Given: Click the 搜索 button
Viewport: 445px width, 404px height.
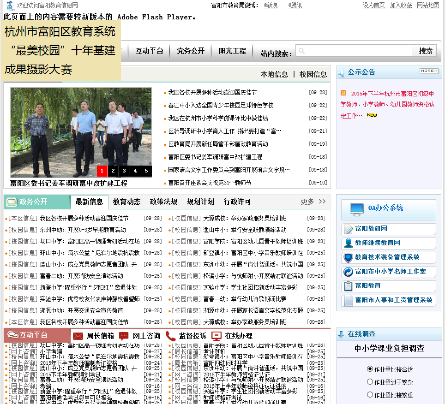Looking at the screenshot, I should 425,51.
